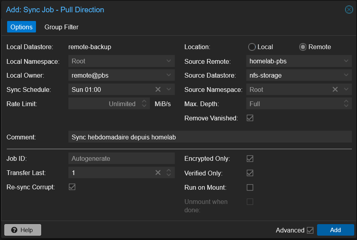This screenshot has width=357, height=240.
Task: Click the Help question-mark icon
Action: 14,230
